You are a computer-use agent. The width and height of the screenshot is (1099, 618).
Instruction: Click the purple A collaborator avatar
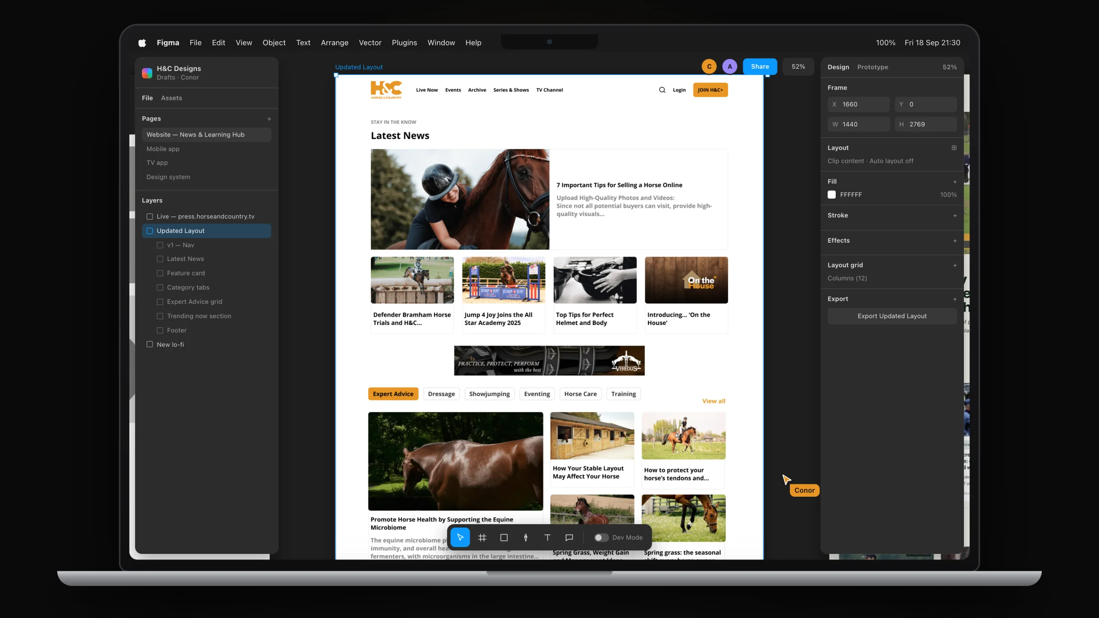click(x=730, y=66)
